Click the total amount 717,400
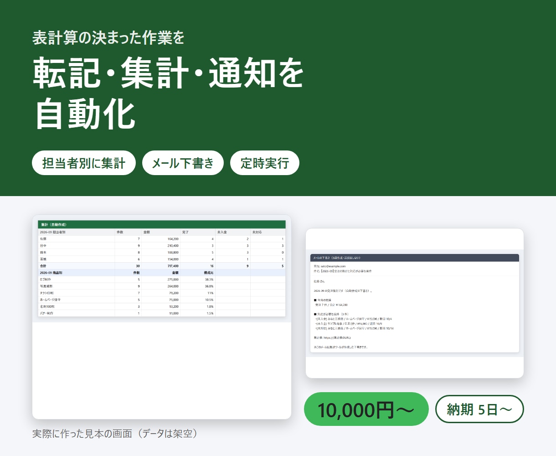Viewport: 556px width, 456px height. 173,266
